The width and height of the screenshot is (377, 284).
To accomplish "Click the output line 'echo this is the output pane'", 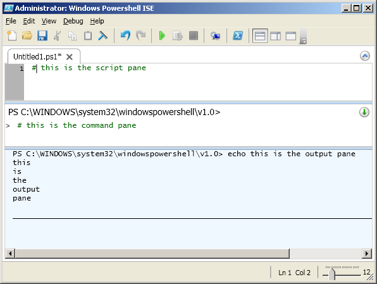I will click(x=291, y=154).
